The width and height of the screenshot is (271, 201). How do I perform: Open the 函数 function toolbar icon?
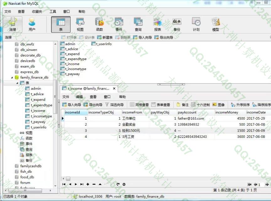[99, 24]
